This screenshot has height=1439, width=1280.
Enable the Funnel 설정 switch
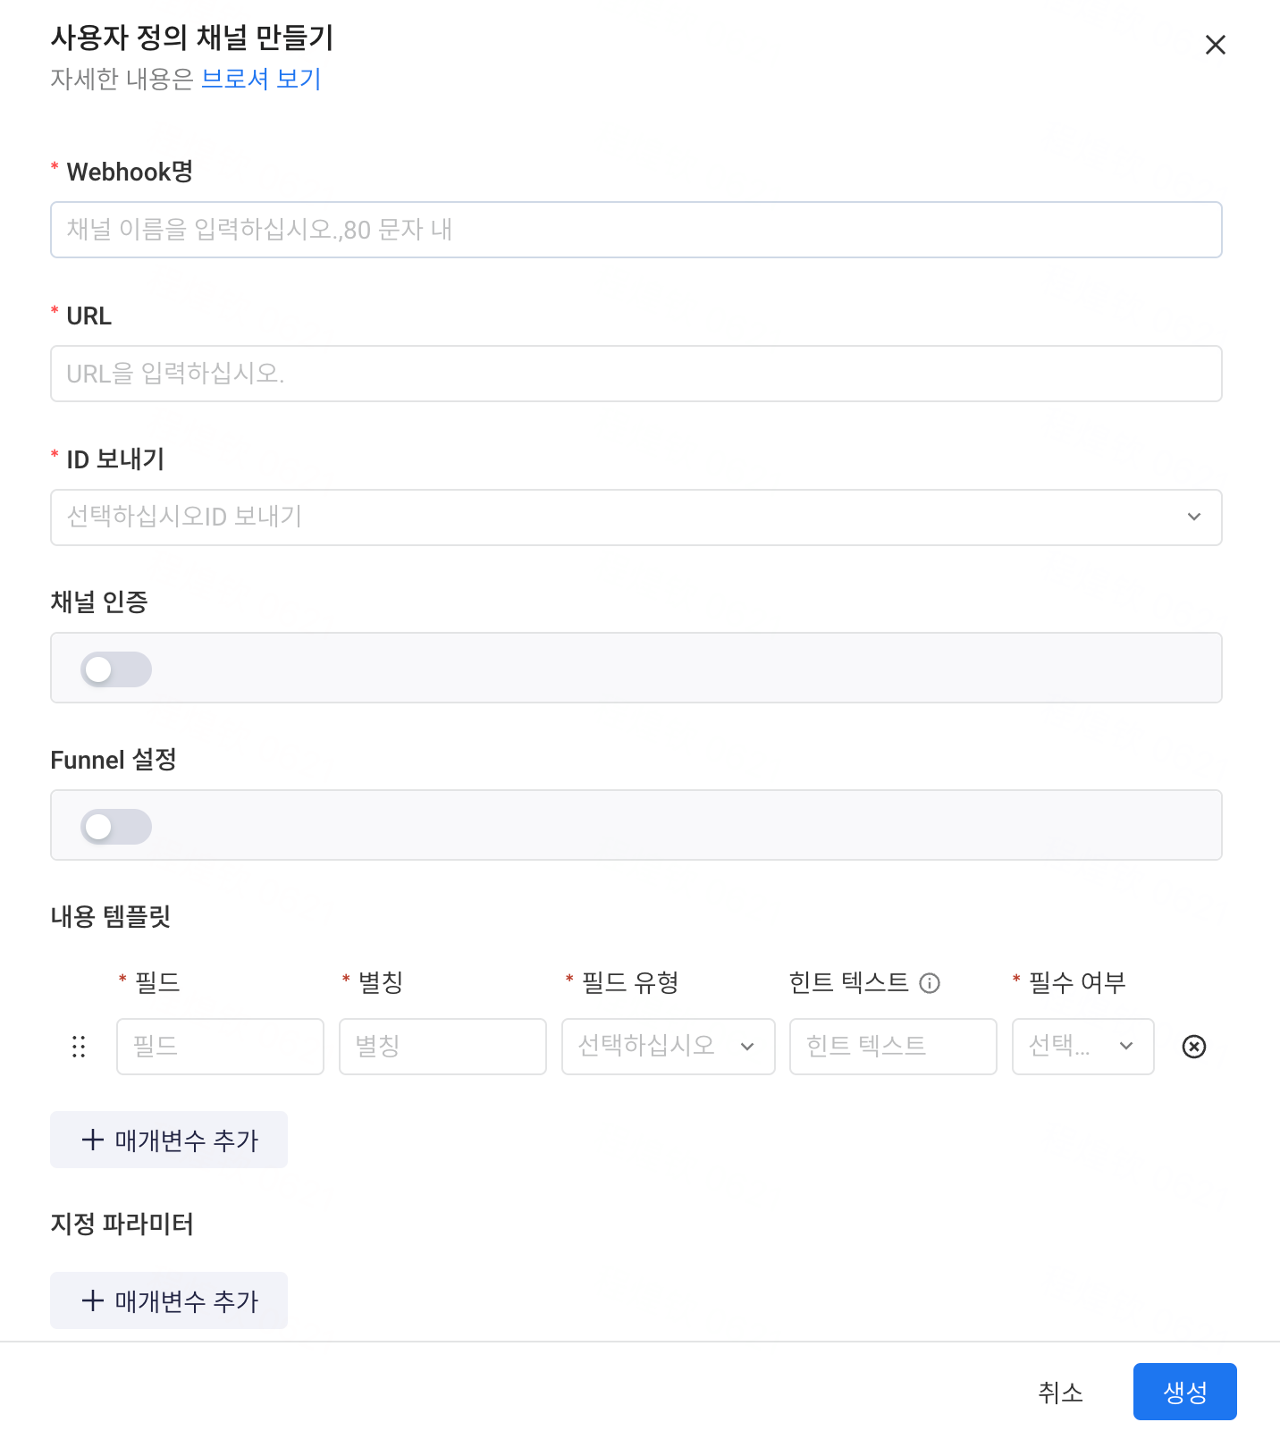(x=116, y=827)
